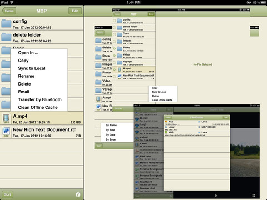
Task: Click Images folder icon in edit-mode screenshot
Action: (x=120, y=42)
